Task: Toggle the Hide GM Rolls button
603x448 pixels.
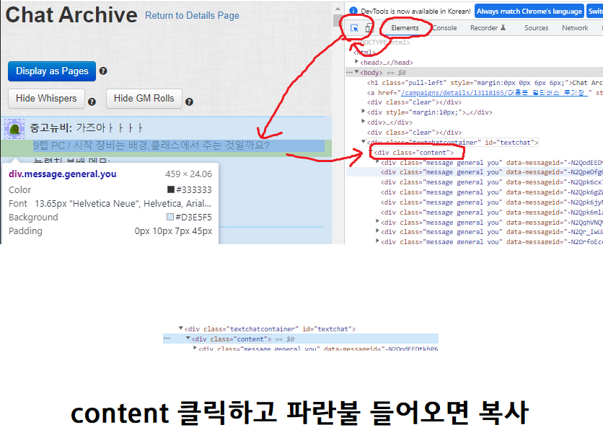Action: [x=144, y=99]
